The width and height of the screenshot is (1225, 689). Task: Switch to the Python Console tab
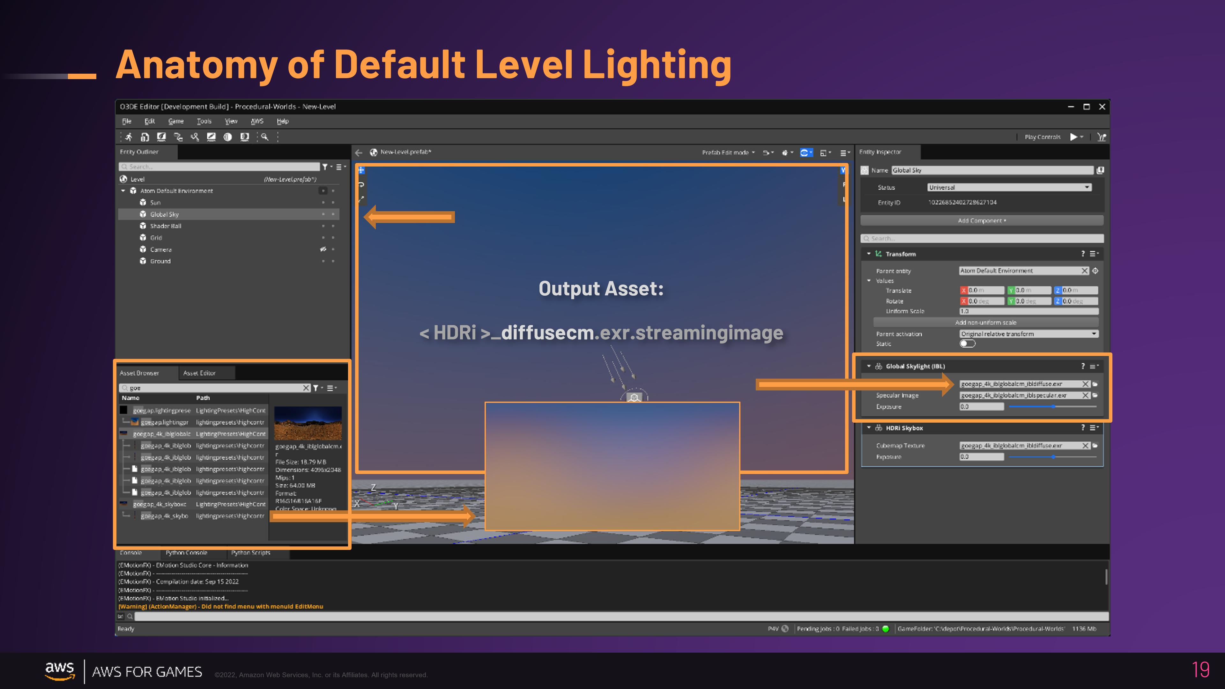point(186,553)
